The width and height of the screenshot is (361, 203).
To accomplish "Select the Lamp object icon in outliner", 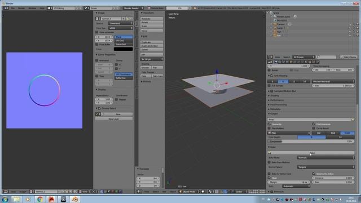I will (x=275, y=28).
